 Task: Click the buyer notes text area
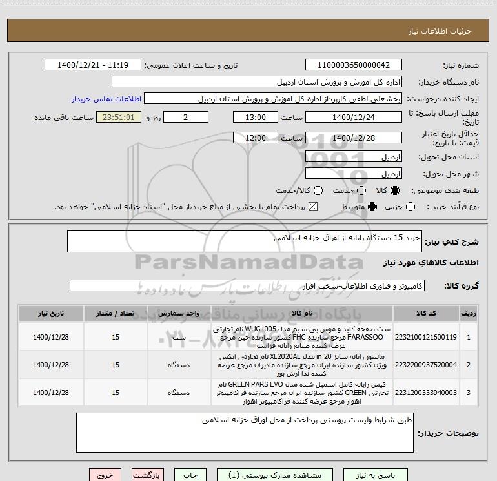[x=245, y=433]
